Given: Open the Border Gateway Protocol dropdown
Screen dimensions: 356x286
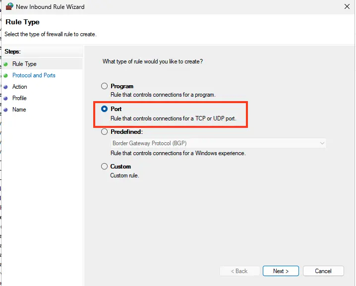Looking at the screenshot, I should [x=218, y=143].
